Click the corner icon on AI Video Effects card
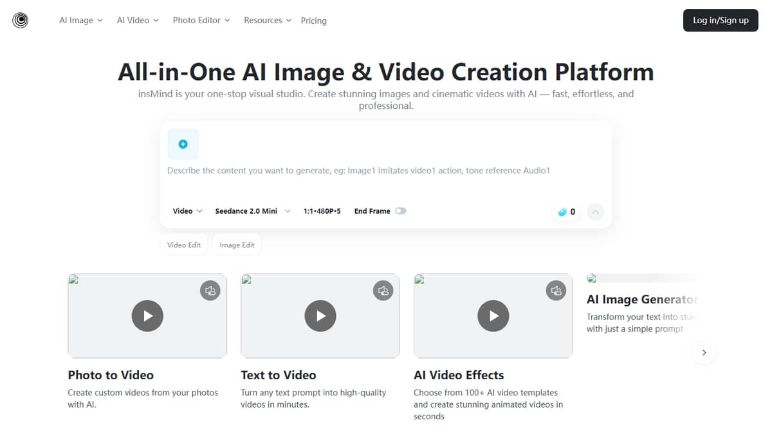Screen dimensions: 772x434 (x=556, y=291)
